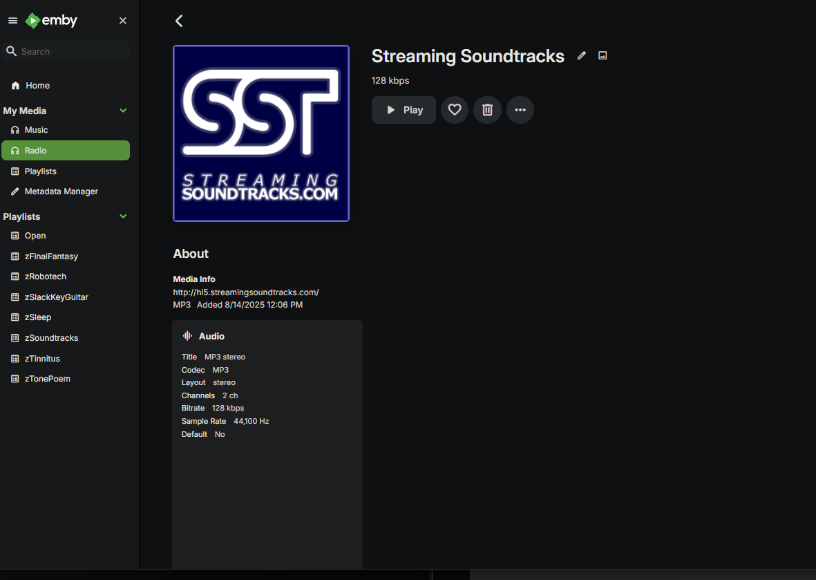This screenshot has height=580, width=816.
Task: Favorite the station with the heart
Action: point(455,110)
